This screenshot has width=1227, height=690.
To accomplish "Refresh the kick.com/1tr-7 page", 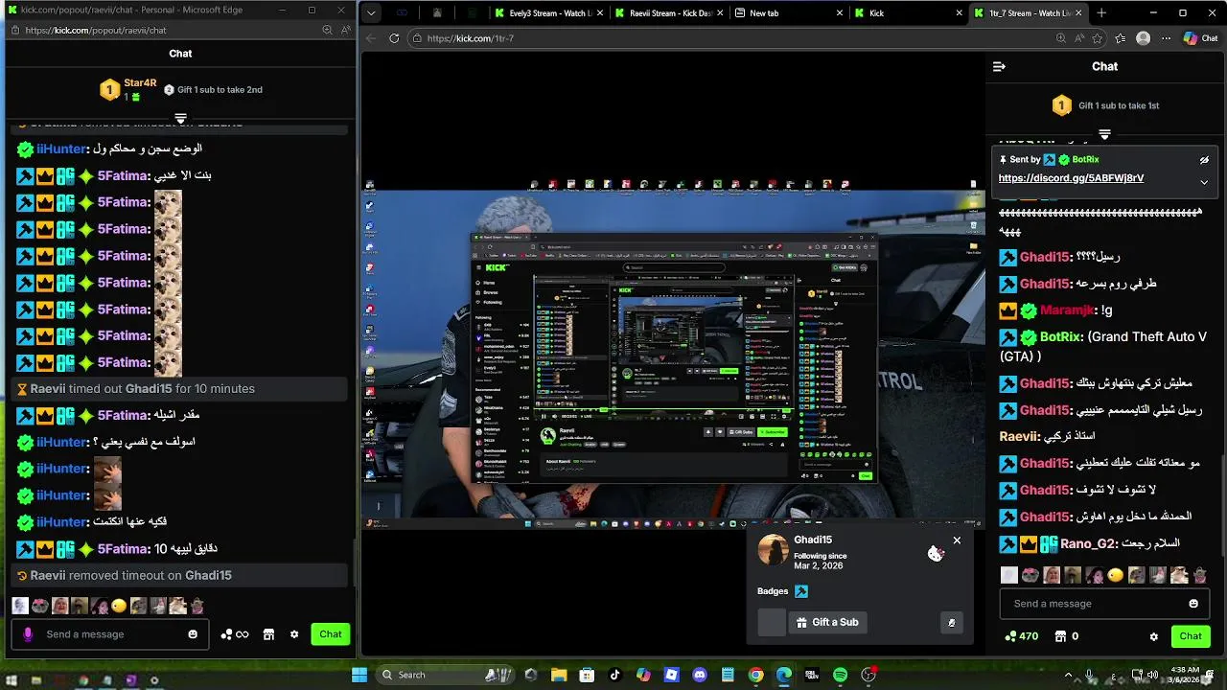I will click(394, 38).
